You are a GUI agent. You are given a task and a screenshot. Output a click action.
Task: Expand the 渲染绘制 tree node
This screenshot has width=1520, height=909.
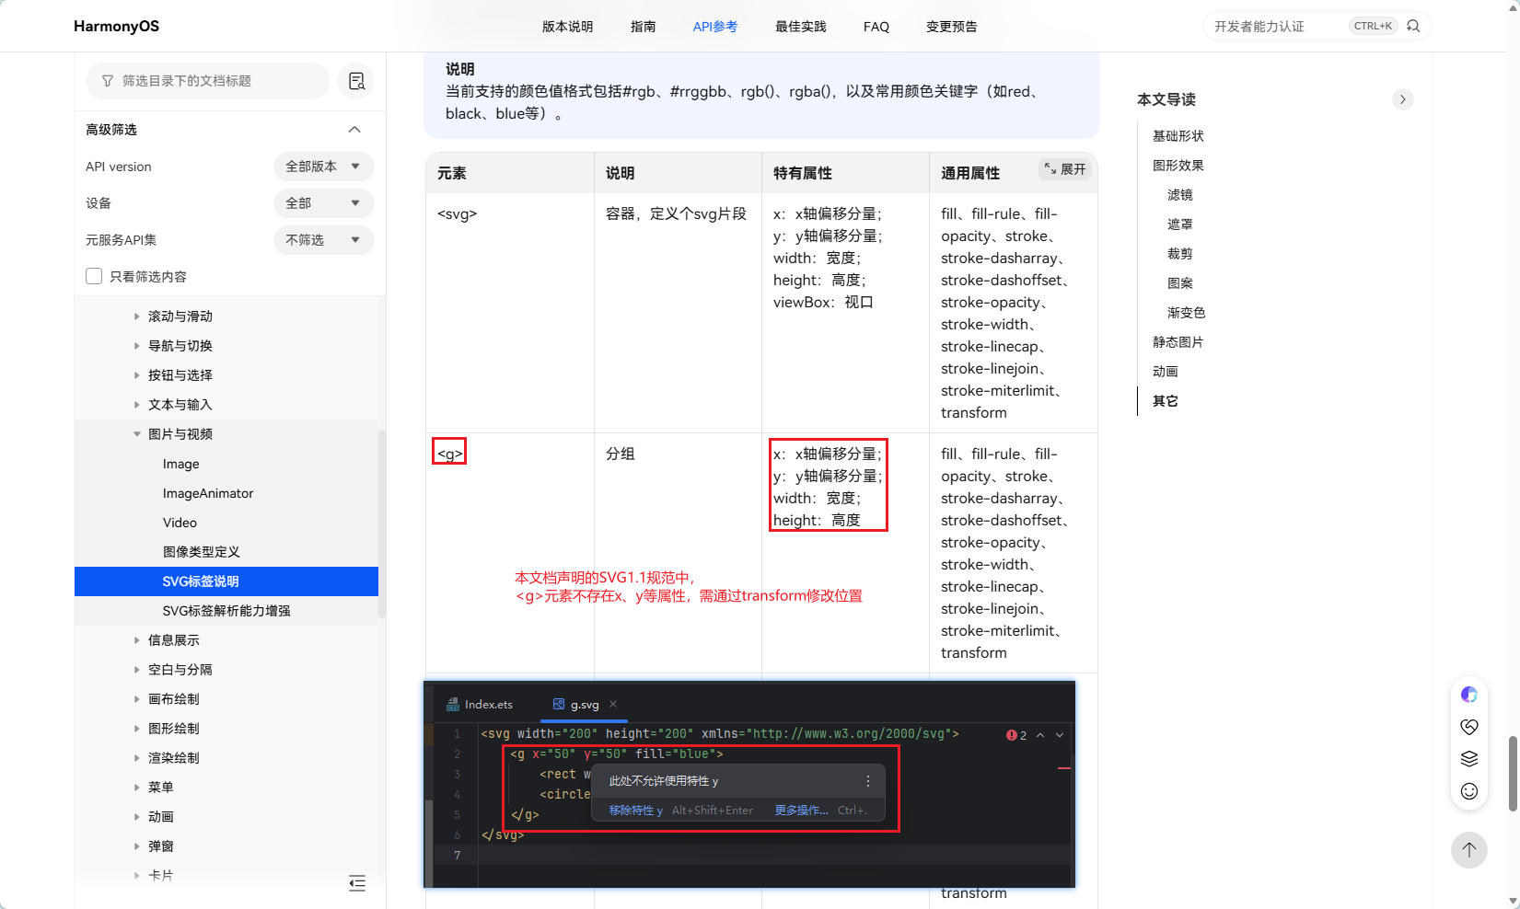[137, 758]
